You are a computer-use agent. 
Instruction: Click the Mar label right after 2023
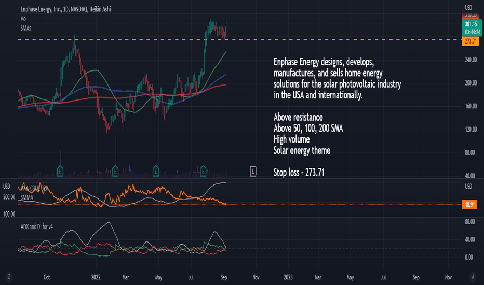[x=318, y=277]
